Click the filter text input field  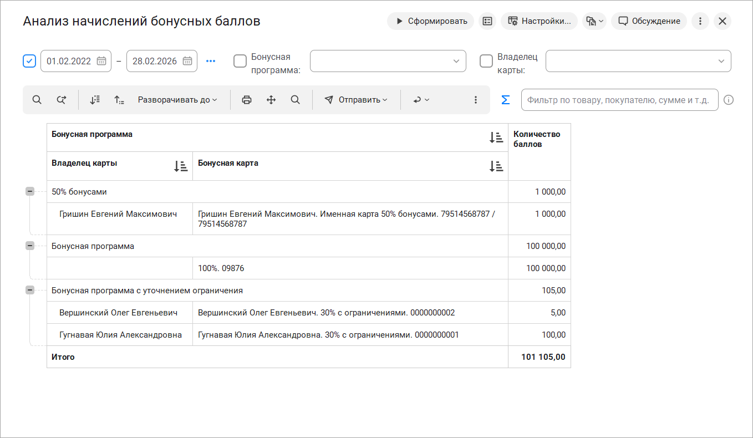[x=619, y=100]
